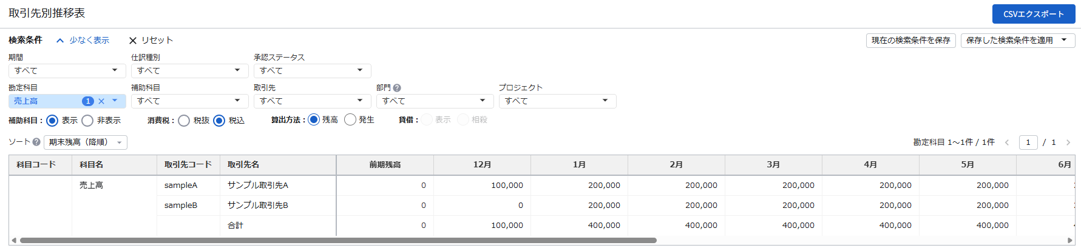Click the scroll left arrow in the table
Viewport: 1081px width, 251px height.
pyautogui.click(x=14, y=241)
